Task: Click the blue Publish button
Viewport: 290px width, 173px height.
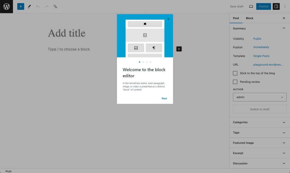Action: tap(264, 7)
